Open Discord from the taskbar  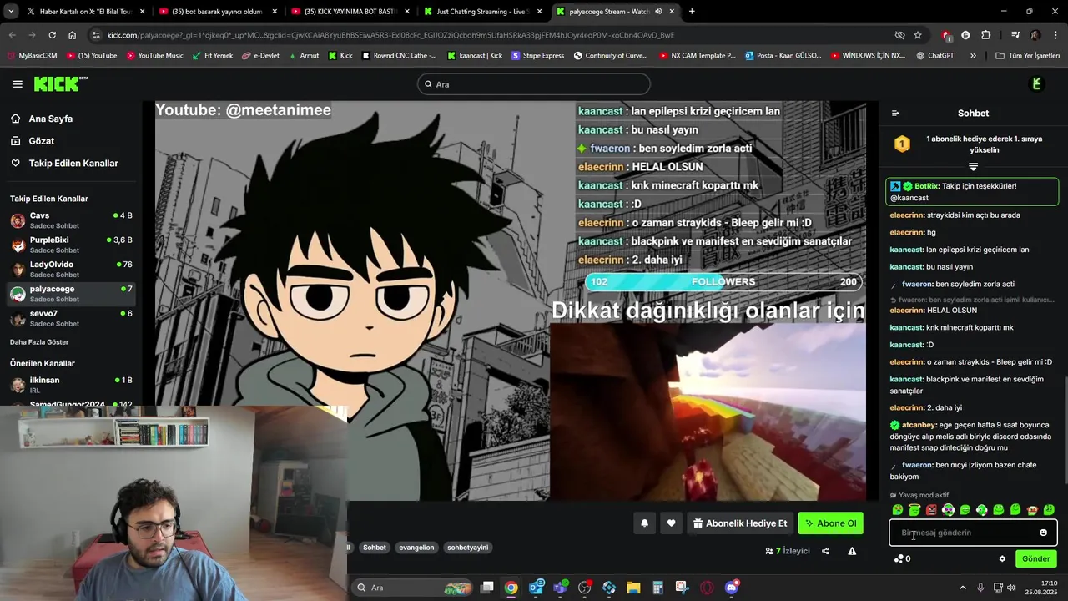[x=732, y=588]
